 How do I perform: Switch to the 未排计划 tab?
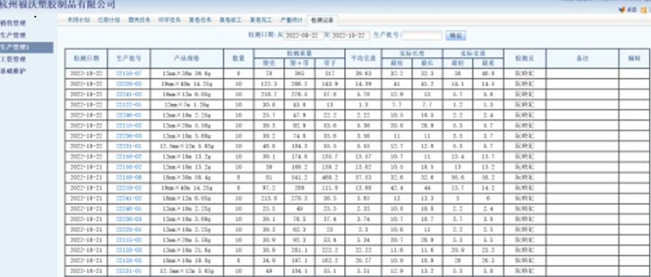pos(79,19)
